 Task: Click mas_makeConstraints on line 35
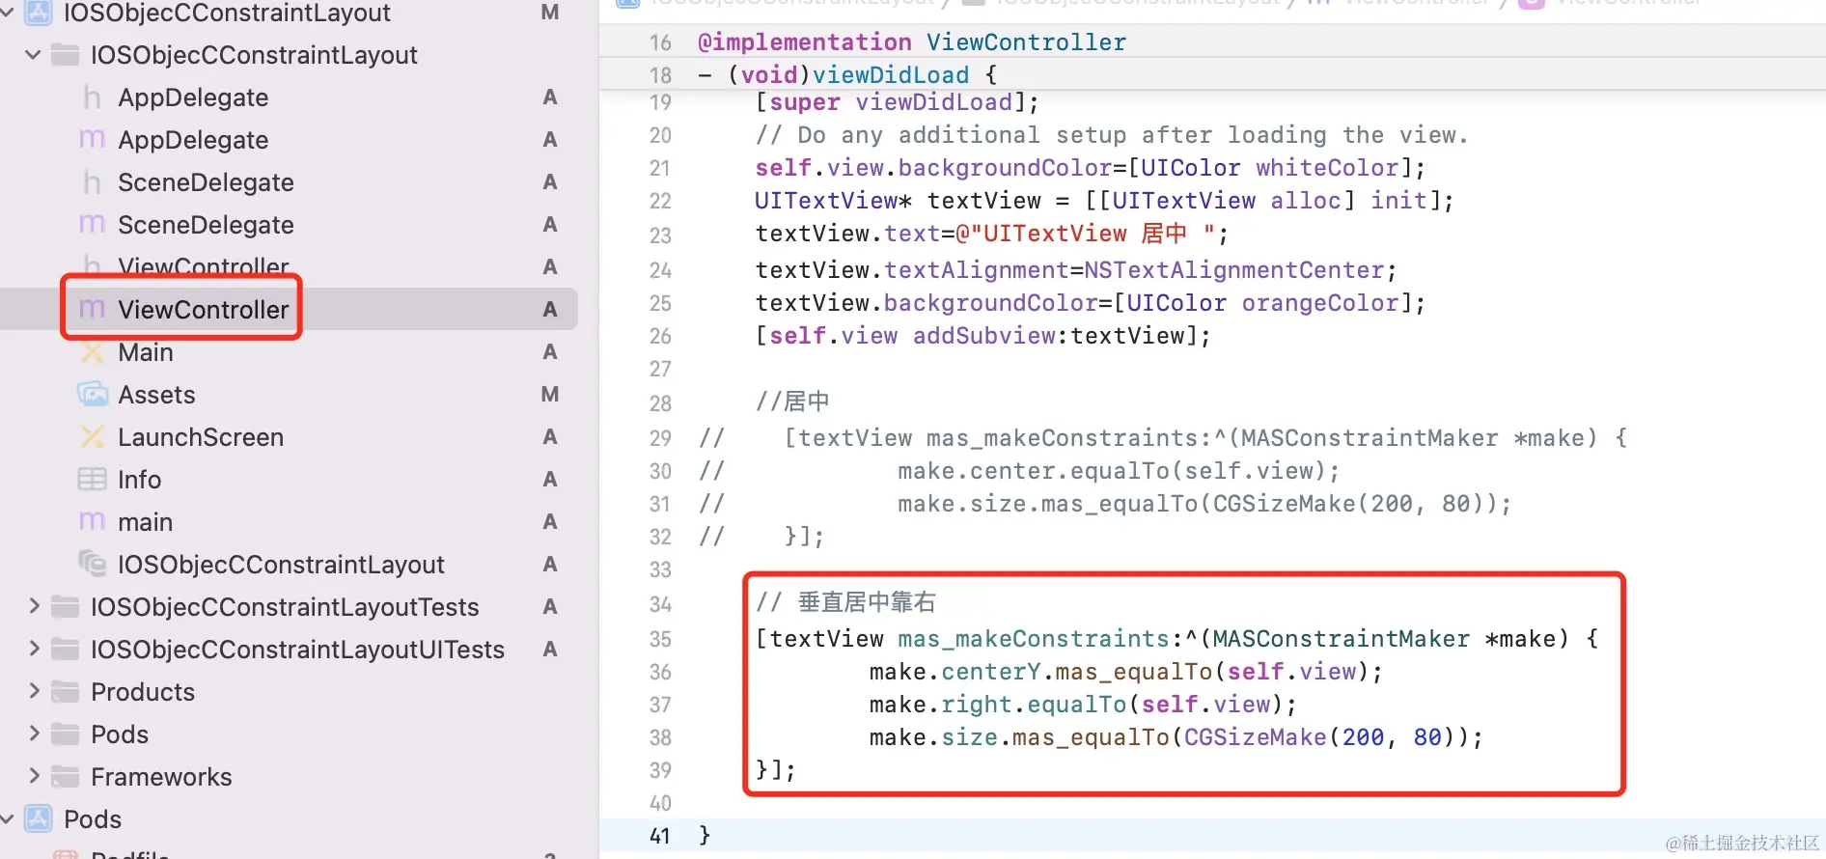[1034, 639]
